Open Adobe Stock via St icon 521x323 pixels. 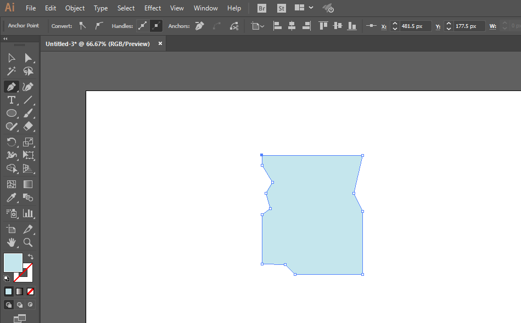282,8
